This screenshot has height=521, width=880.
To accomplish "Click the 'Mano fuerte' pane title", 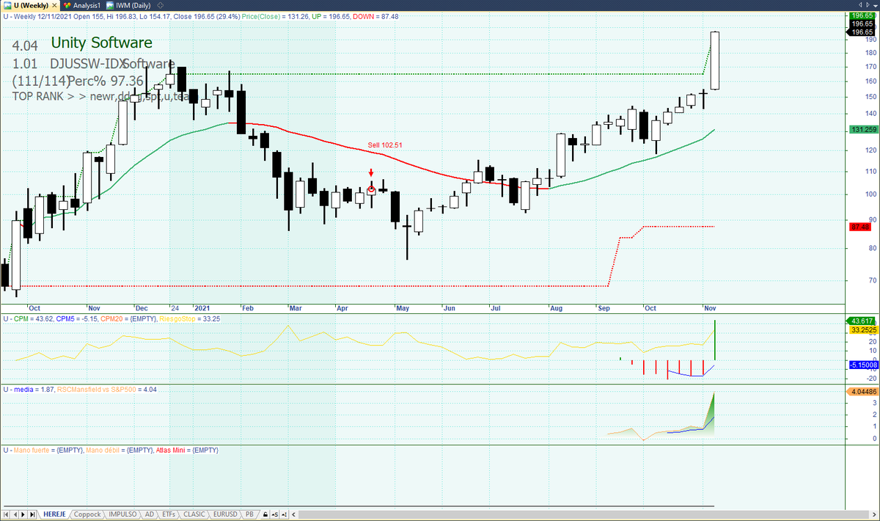I will pos(32,450).
